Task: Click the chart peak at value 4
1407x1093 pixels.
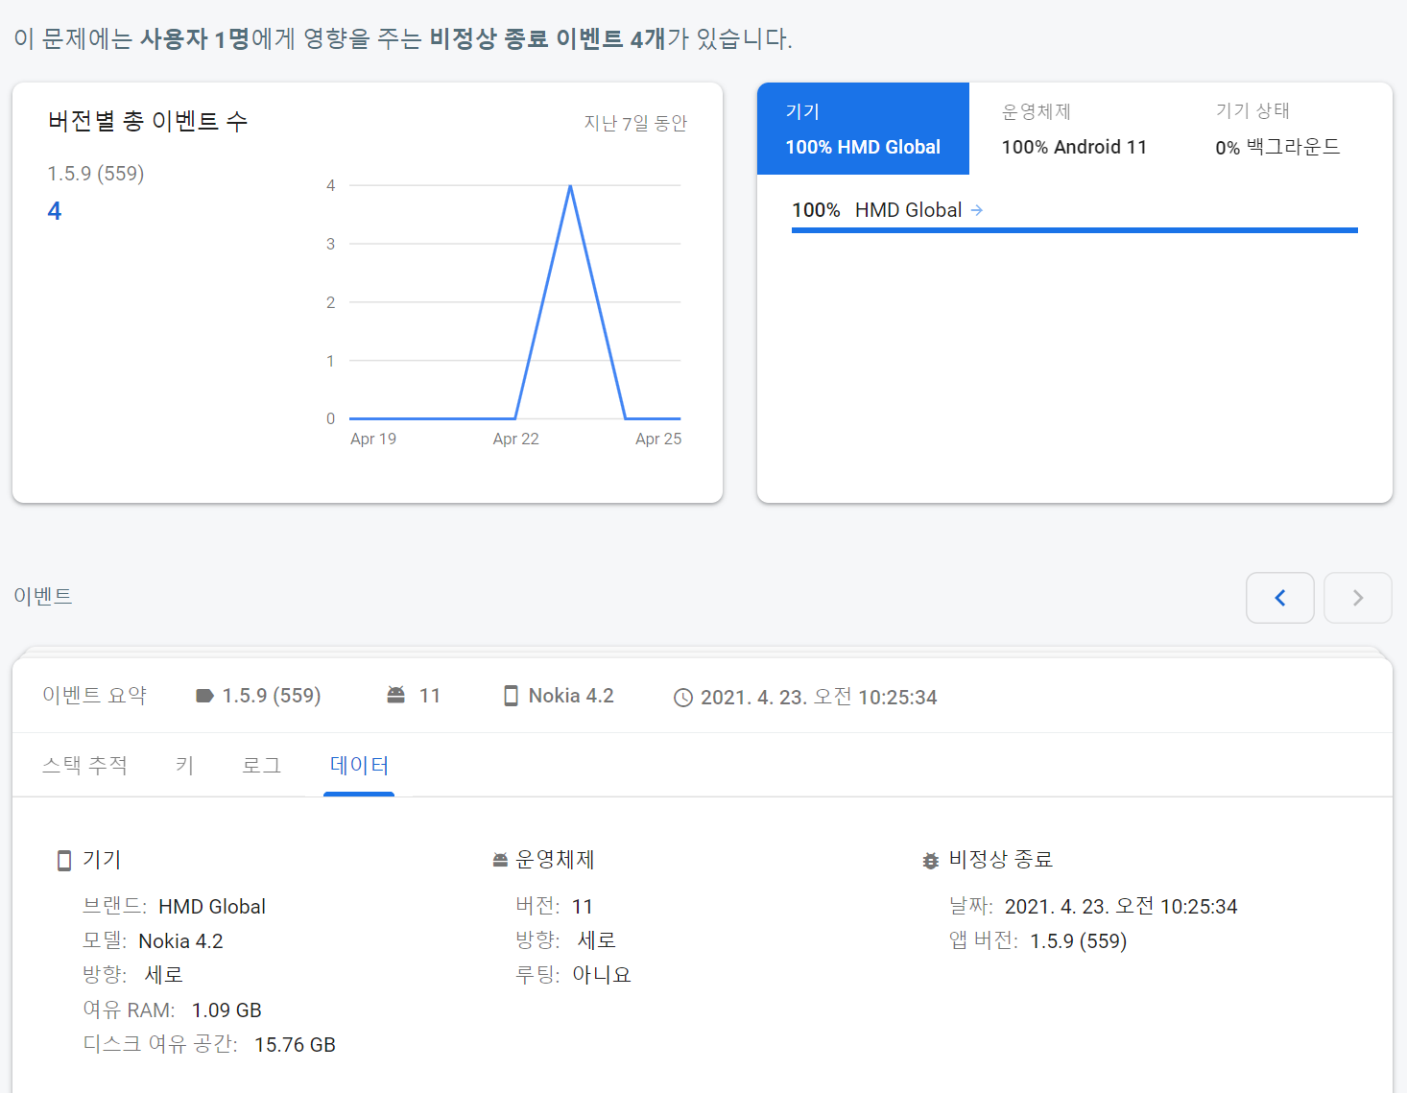Action: tap(570, 186)
